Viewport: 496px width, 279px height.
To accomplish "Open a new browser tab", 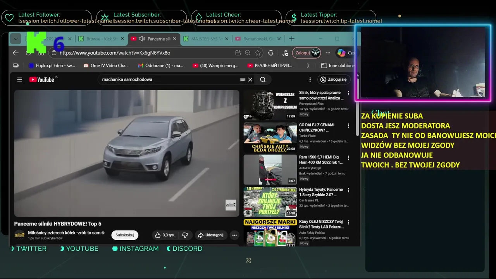I will tap(292, 39).
